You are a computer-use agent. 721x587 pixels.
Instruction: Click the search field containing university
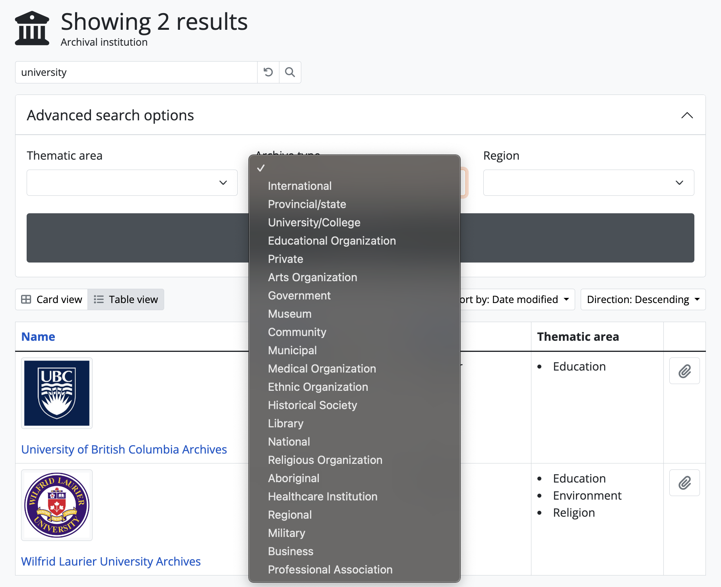pos(136,72)
